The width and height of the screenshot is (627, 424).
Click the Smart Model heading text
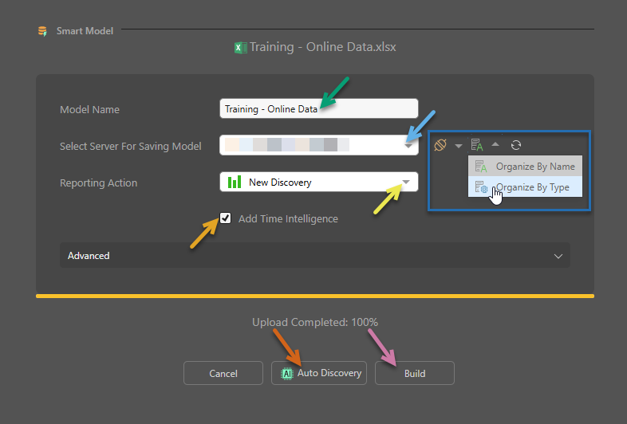point(85,31)
